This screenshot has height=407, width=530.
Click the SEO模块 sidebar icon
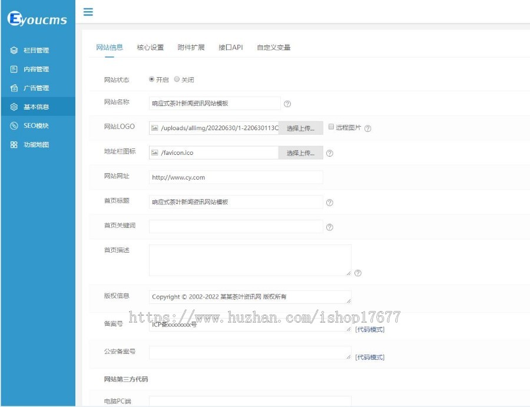[14, 125]
